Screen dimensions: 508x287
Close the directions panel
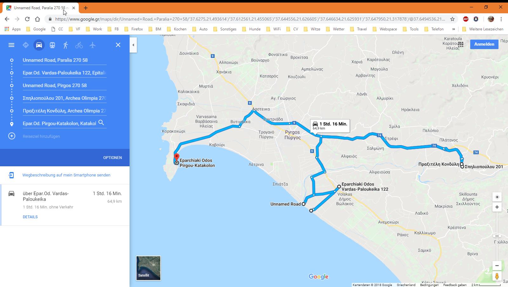point(118,45)
